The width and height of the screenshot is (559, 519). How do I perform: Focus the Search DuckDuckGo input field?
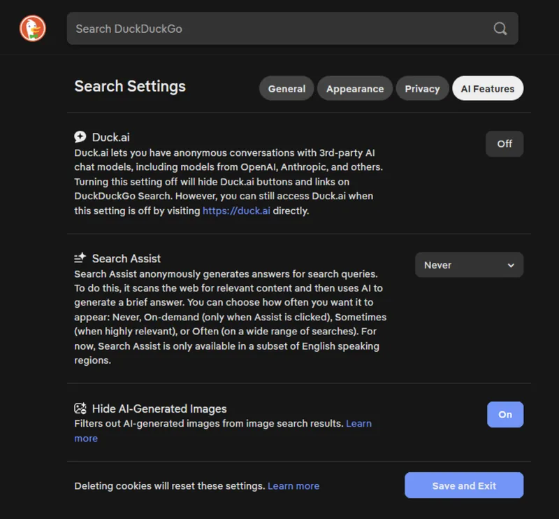[x=292, y=29]
